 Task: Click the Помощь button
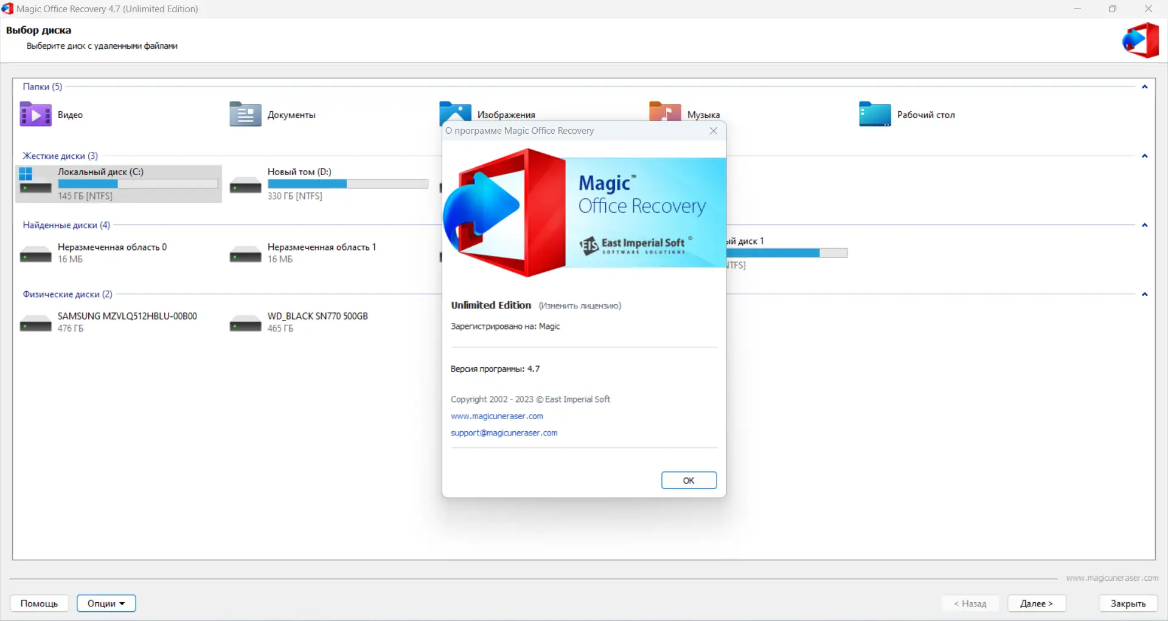(39, 603)
